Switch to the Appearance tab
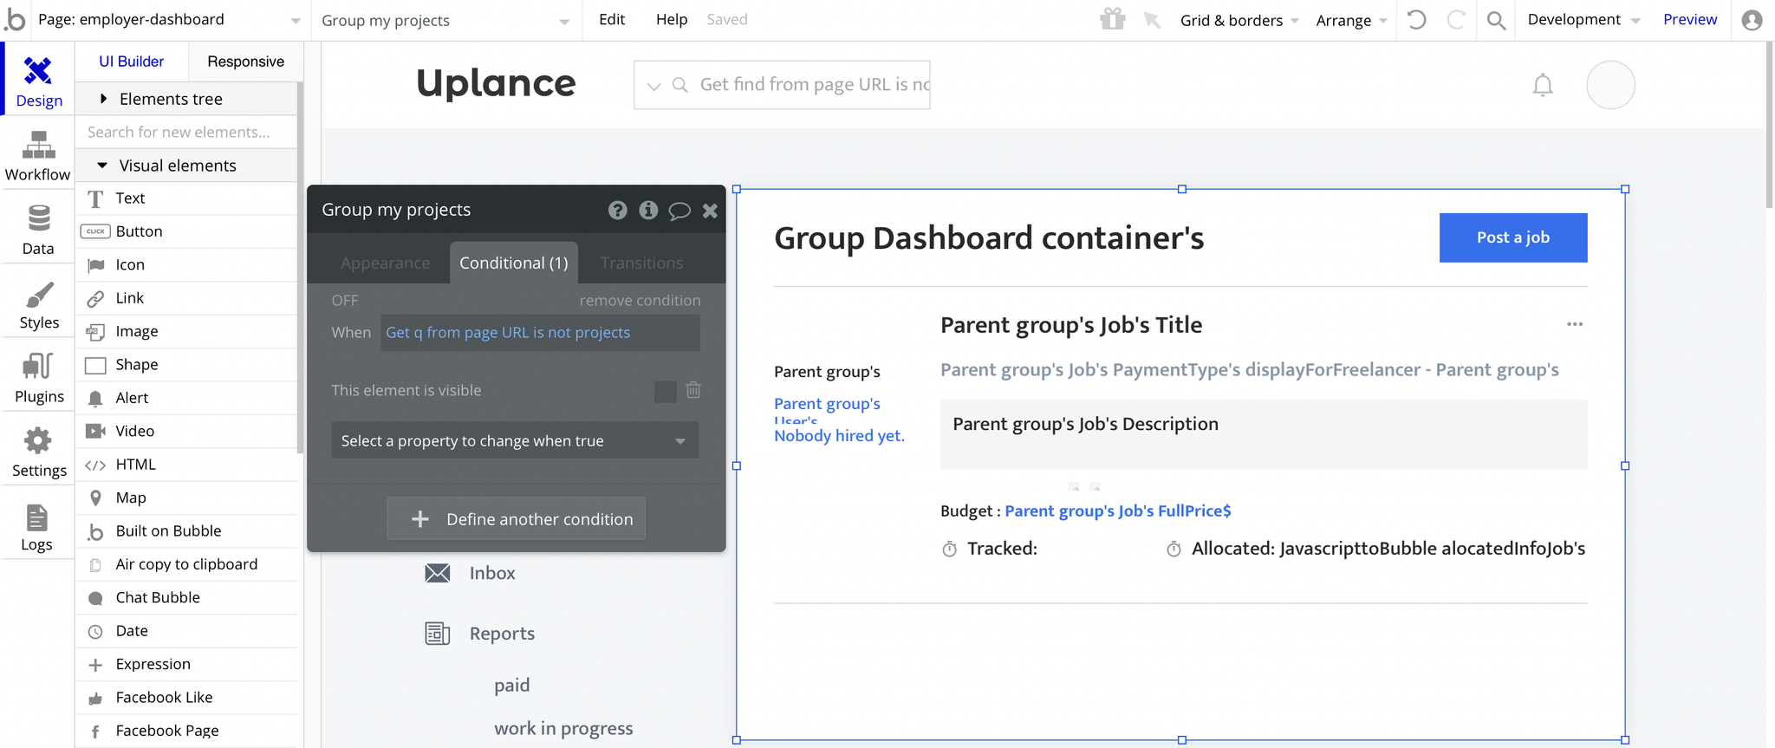The width and height of the screenshot is (1775, 748). (x=385, y=263)
